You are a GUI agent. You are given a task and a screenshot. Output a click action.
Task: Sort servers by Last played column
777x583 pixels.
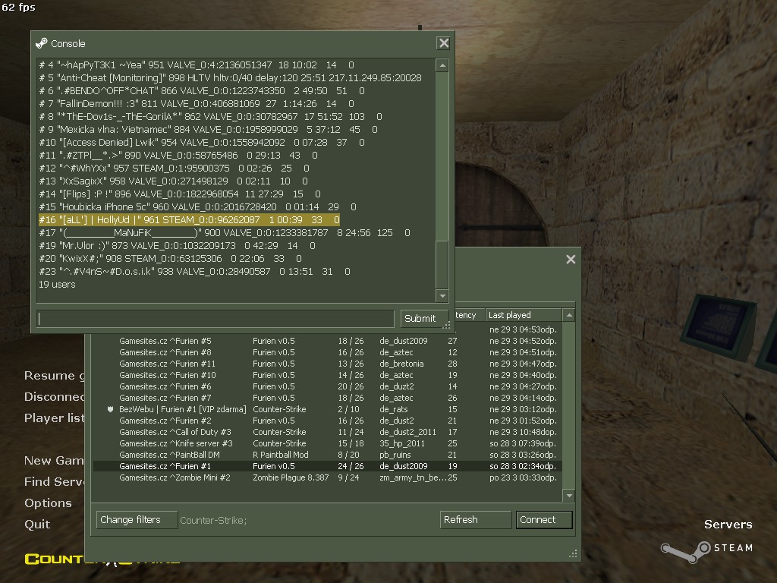[524, 315]
